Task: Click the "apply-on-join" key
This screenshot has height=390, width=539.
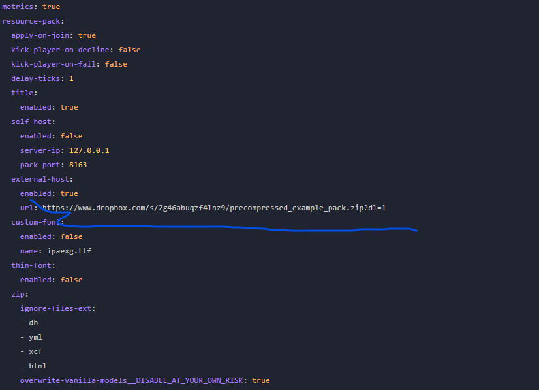Action: [x=40, y=35]
